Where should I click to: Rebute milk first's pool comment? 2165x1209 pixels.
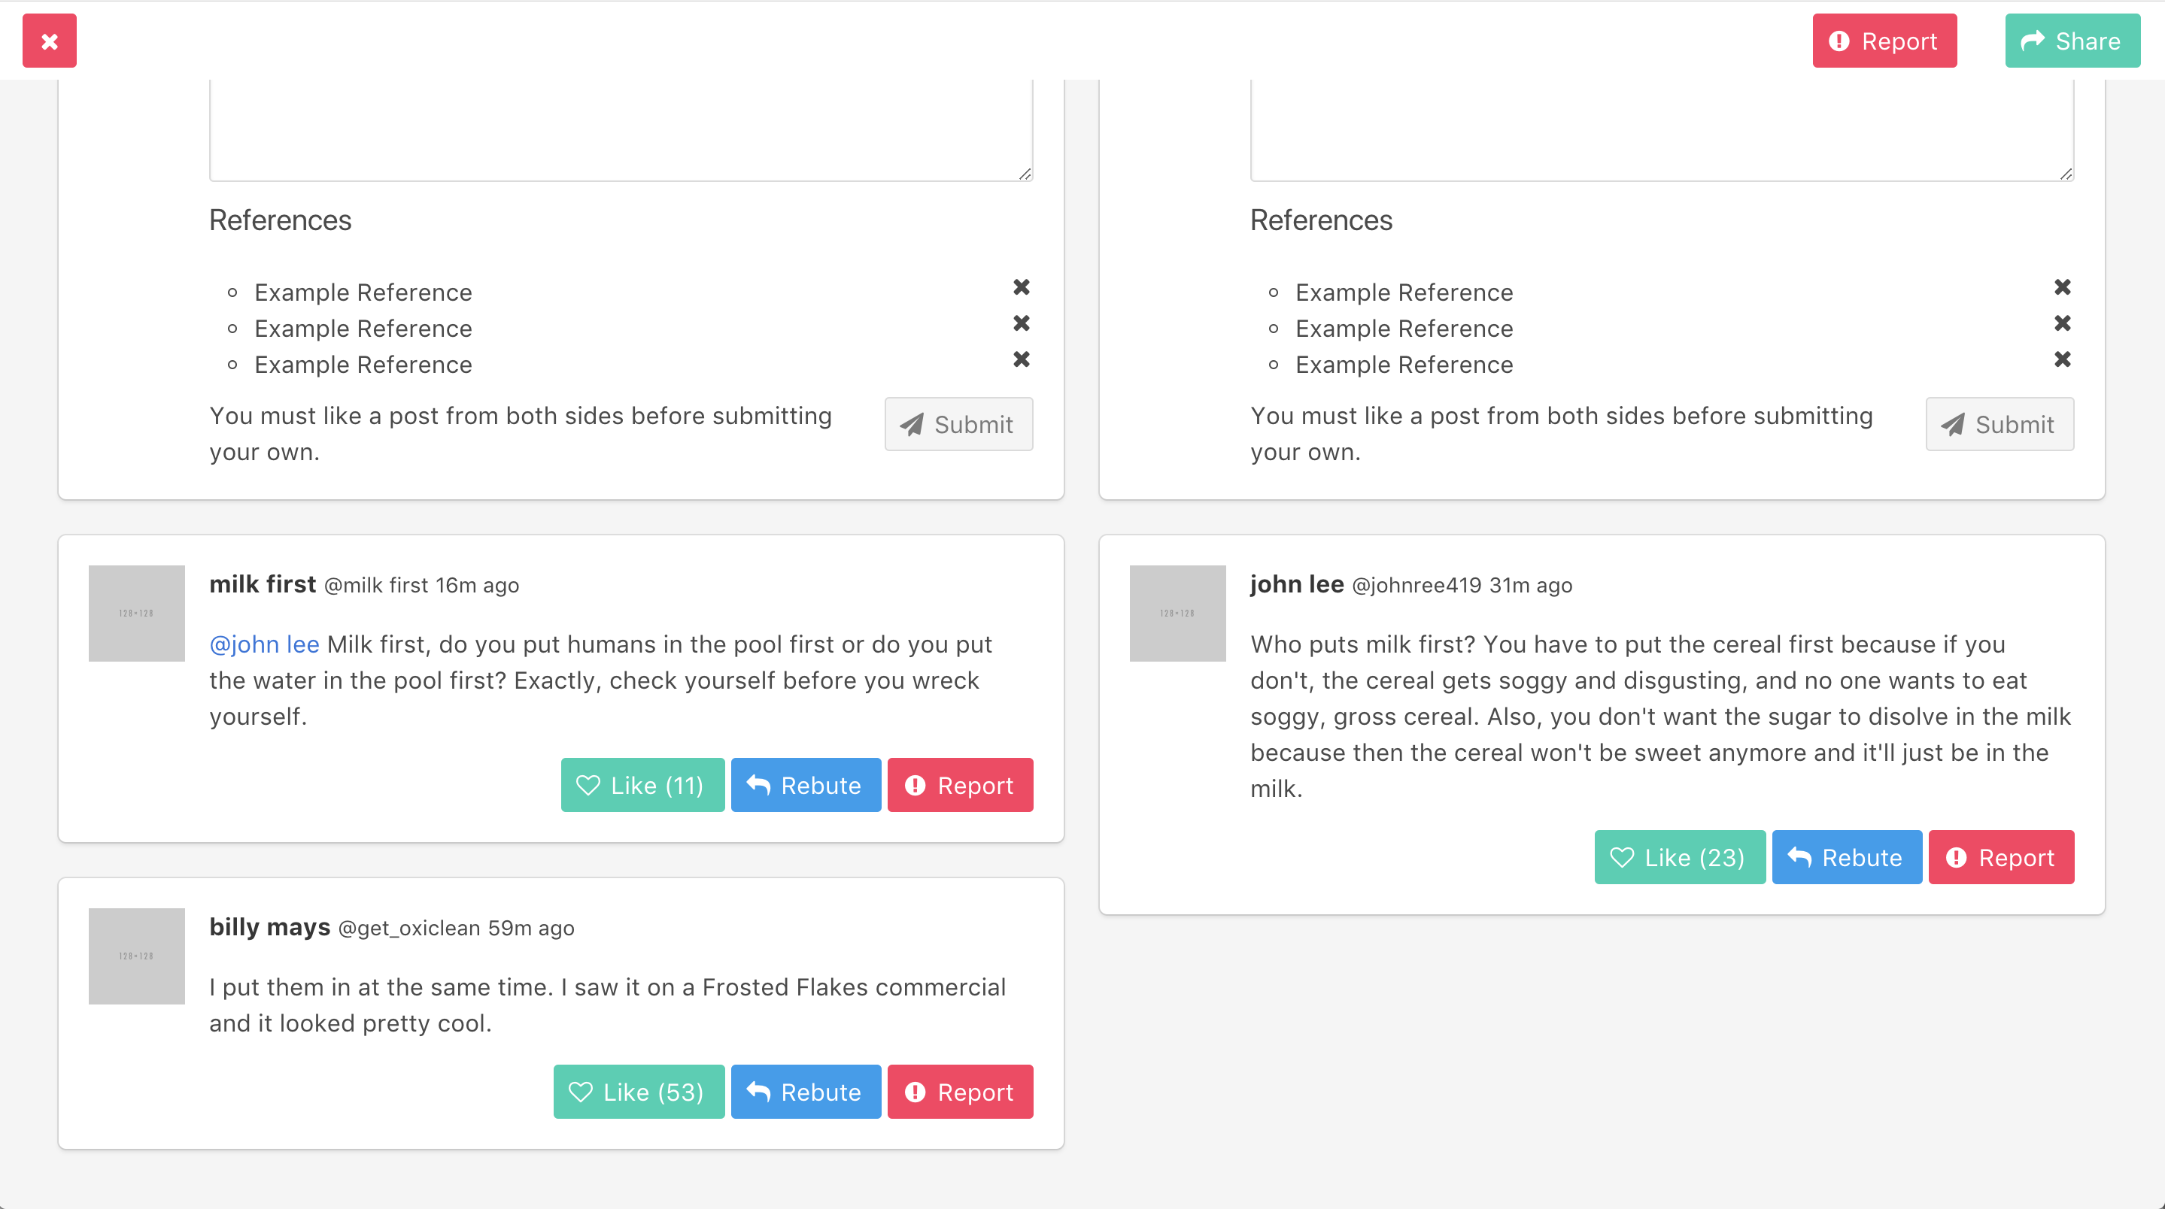click(x=805, y=786)
